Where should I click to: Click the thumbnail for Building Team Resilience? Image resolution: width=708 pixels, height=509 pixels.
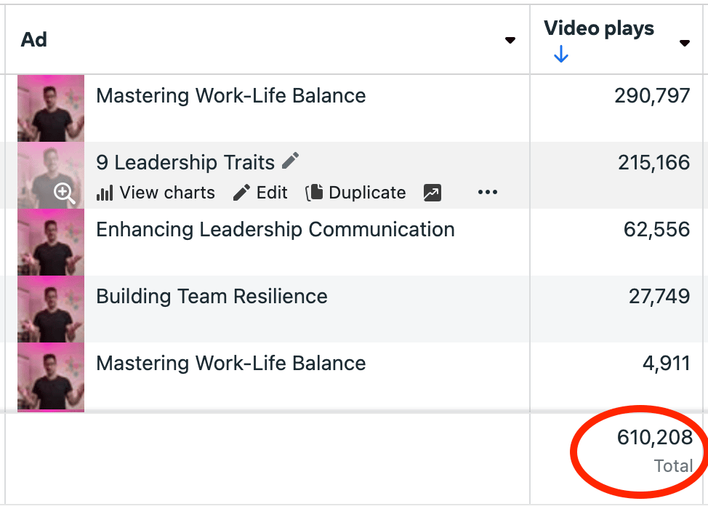point(51,309)
